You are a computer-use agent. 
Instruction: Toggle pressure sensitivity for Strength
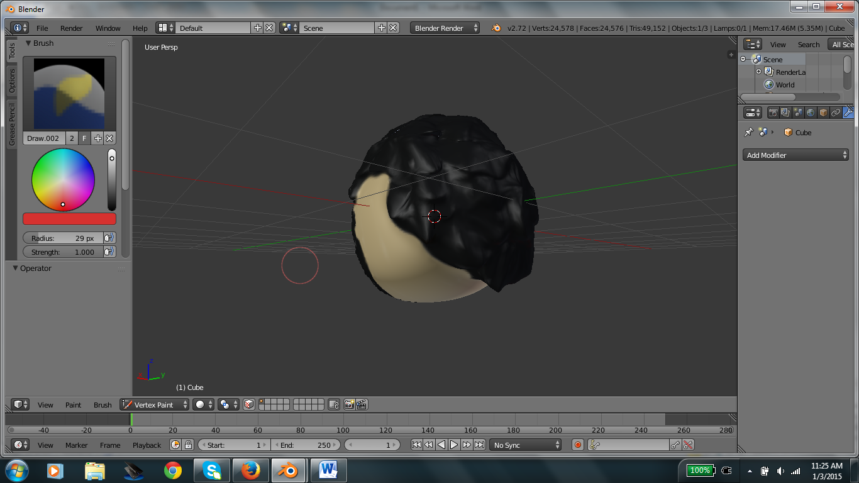point(109,252)
